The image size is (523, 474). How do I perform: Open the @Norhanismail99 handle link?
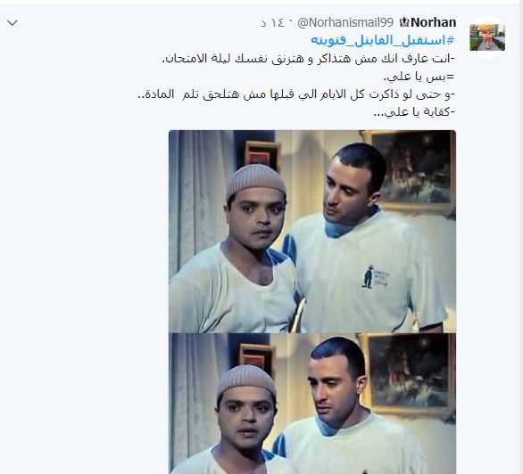coord(345,22)
